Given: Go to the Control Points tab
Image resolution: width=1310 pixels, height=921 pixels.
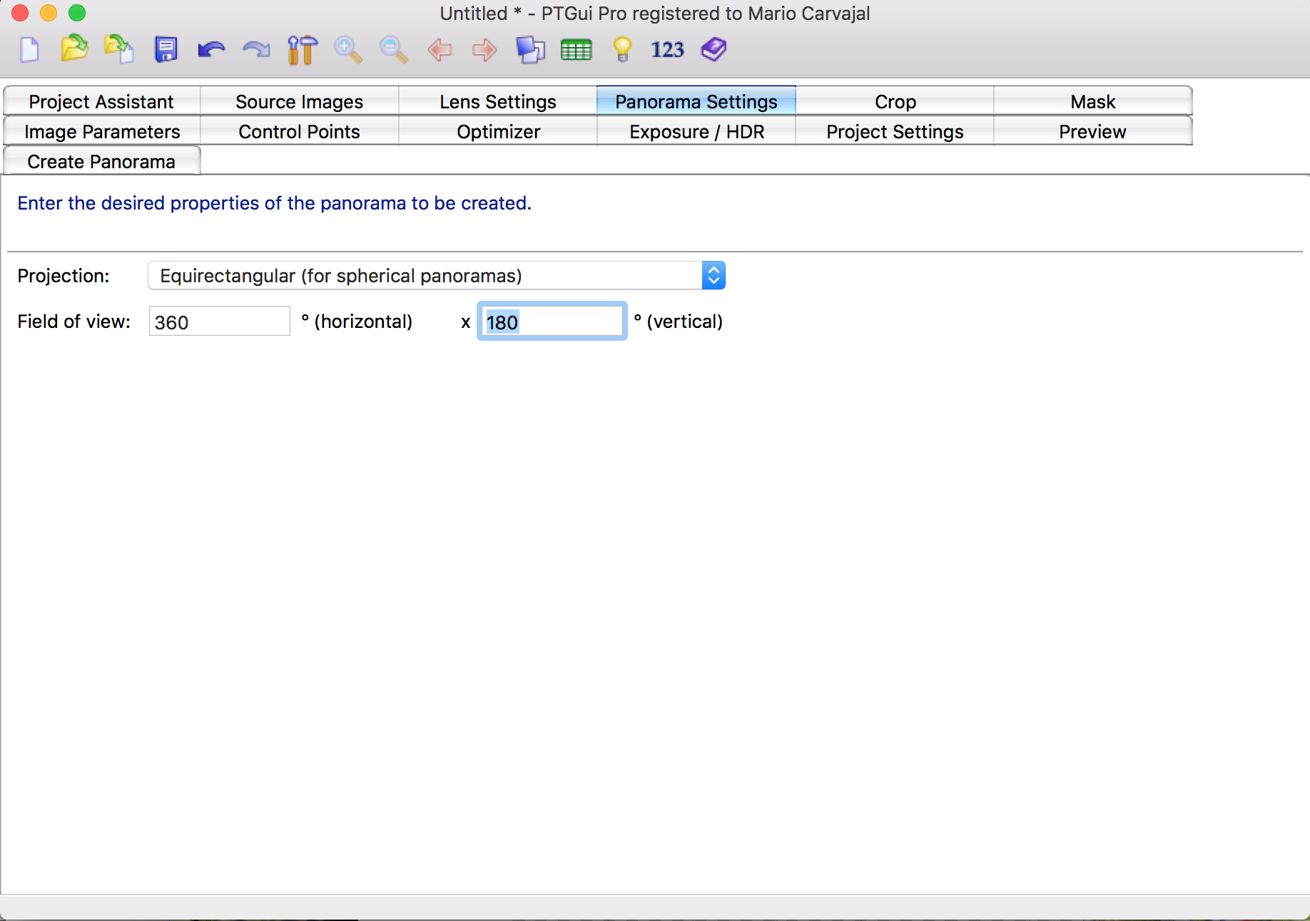Looking at the screenshot, I should (x=299, y=131).
